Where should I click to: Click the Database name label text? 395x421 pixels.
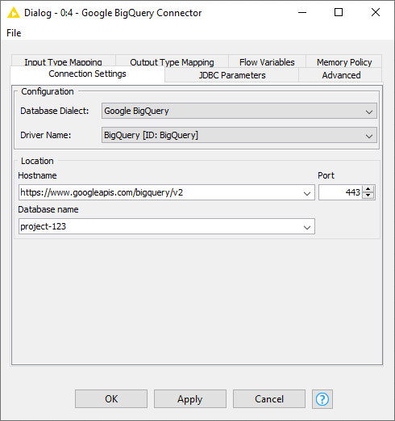(48, 209)
